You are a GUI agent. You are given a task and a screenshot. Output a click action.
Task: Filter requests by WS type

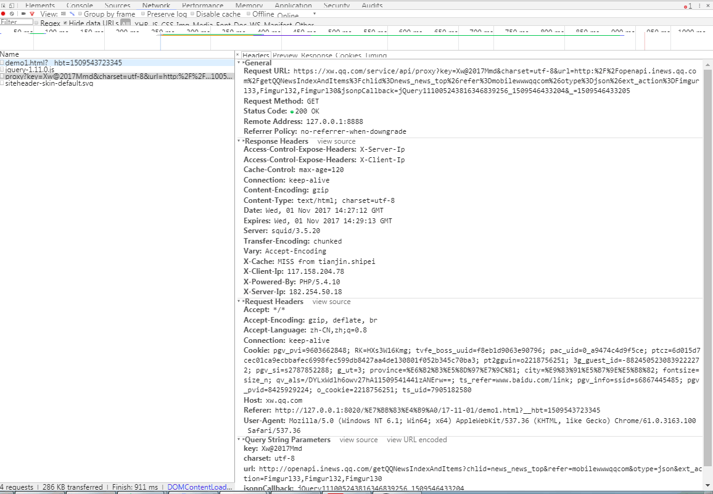click(x=255, y=23)
